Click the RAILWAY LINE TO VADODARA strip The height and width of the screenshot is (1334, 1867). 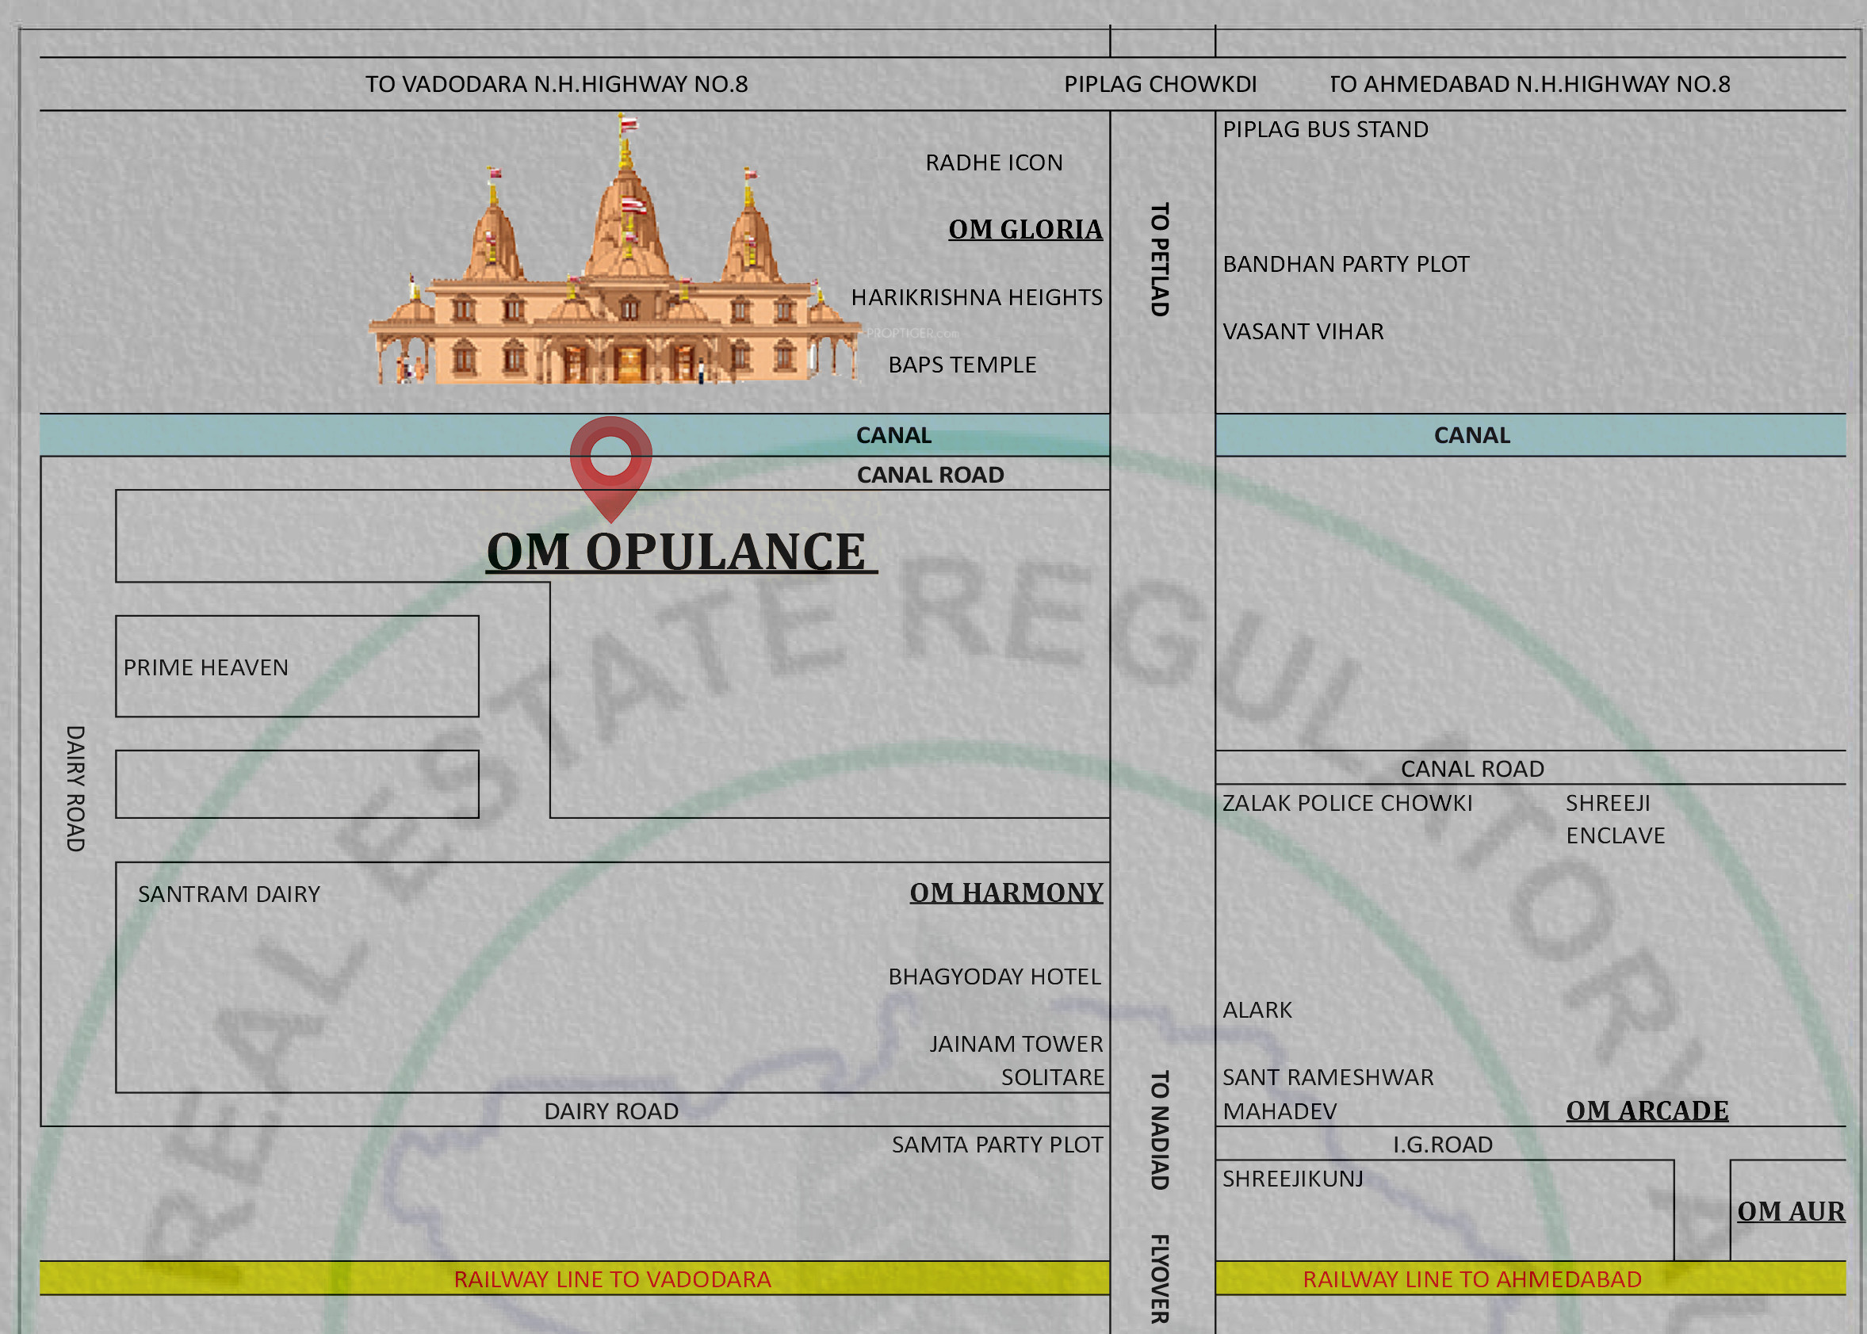point(612,1279)
